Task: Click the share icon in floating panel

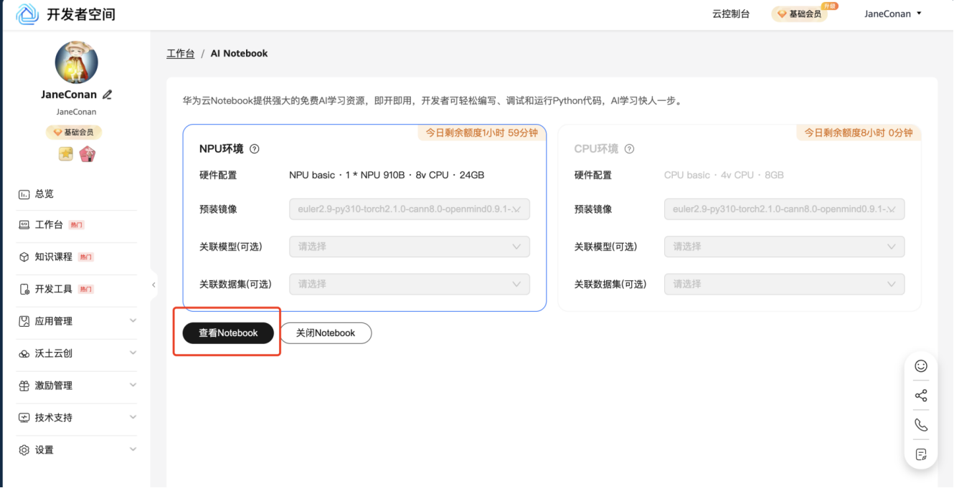Action: pos(921,396)
